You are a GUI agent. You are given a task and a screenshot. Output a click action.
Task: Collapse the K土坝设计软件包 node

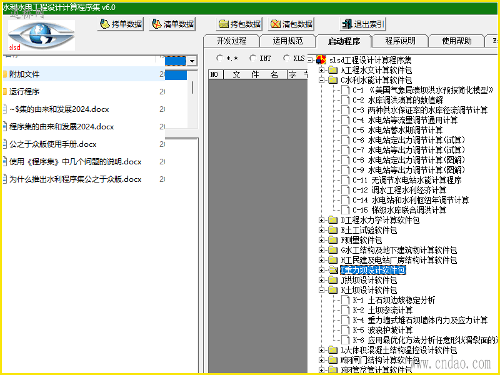click(x=321, y=290)
